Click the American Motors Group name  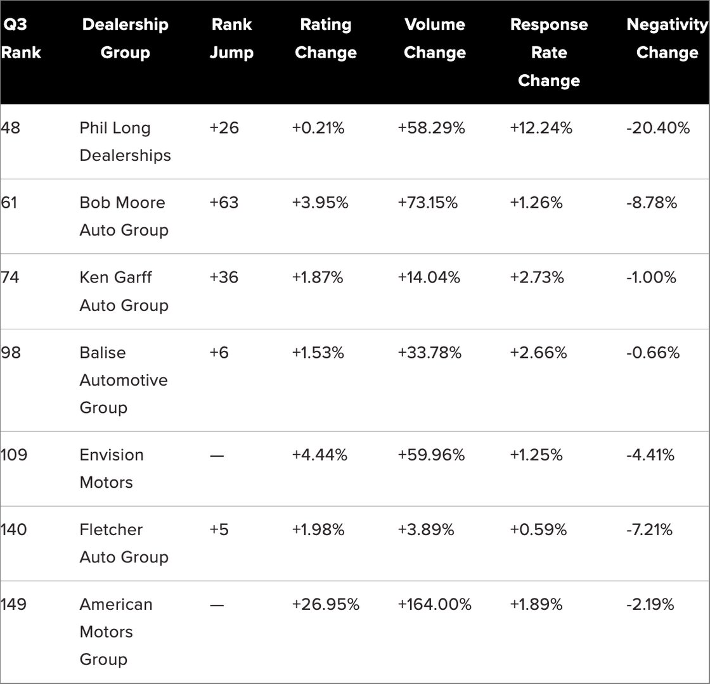(x=116, y=631)
